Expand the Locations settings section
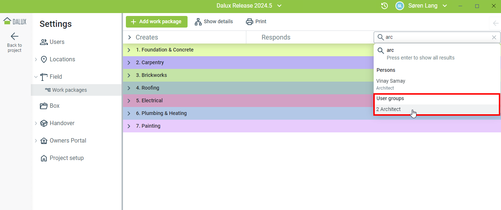501x210 pixels. (x=36, y=59)
